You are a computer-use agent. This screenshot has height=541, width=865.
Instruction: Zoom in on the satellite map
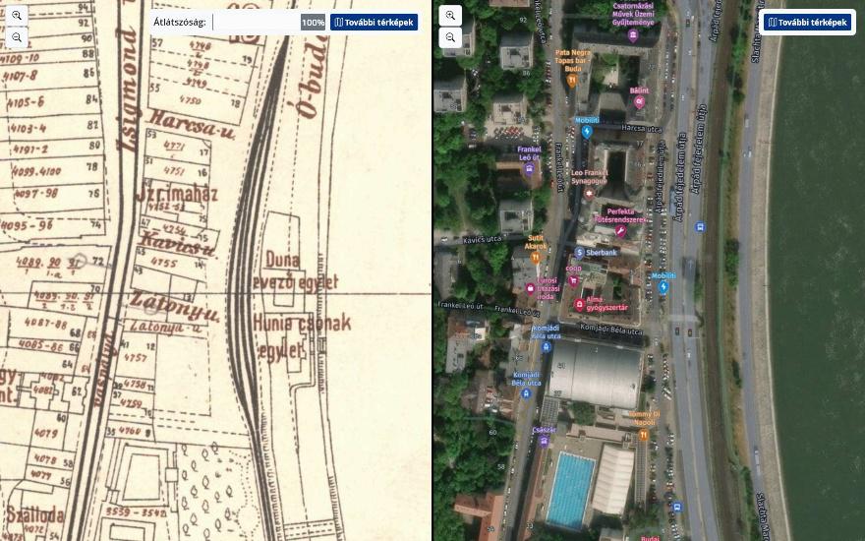(450, 16)
